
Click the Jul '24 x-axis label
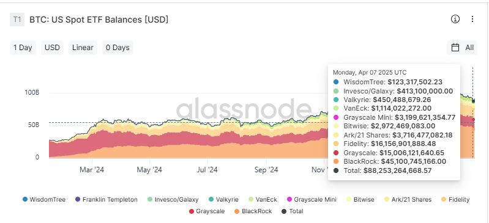(x=207, y=170)
